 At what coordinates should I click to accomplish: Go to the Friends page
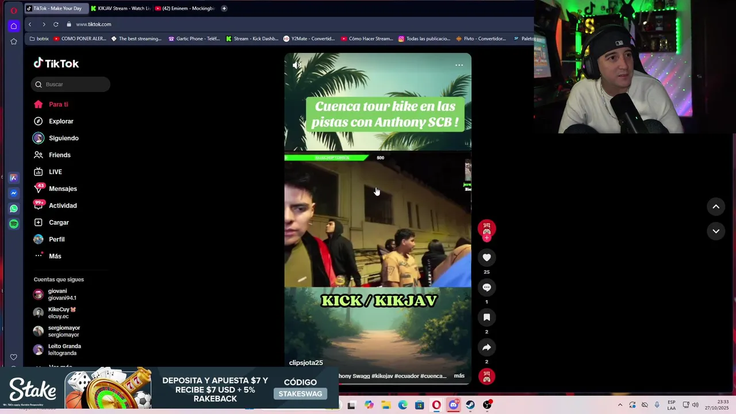coord(52,155)
